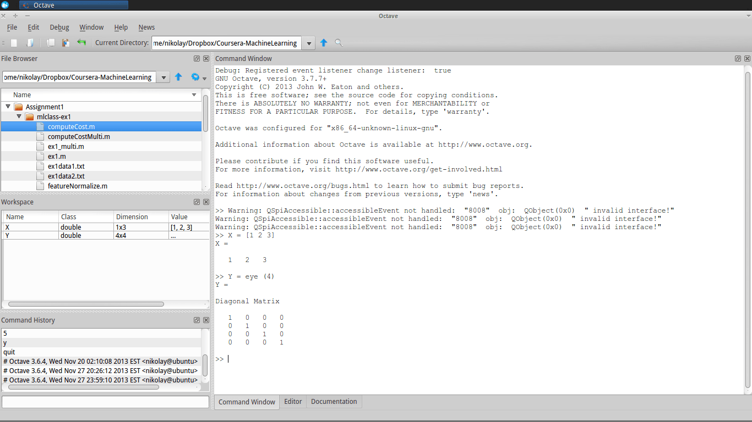Undock the Workspace panel
The height and width of the screenshot is (422, 752).
pos(197,202)
